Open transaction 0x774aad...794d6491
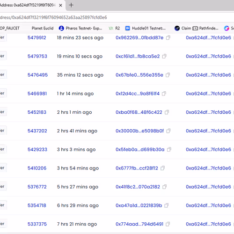 click(139, 224)
